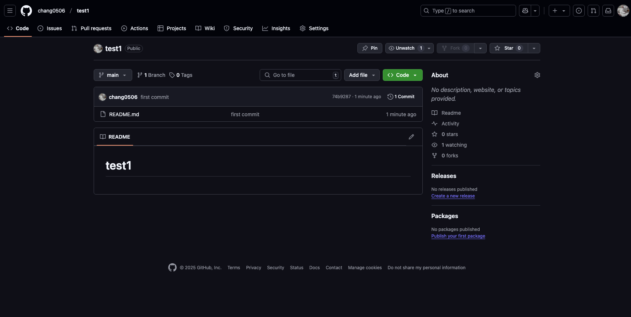The image size is (631, 317).
Task: Expand the Copilot dropdown arrow
Action: 535,11
